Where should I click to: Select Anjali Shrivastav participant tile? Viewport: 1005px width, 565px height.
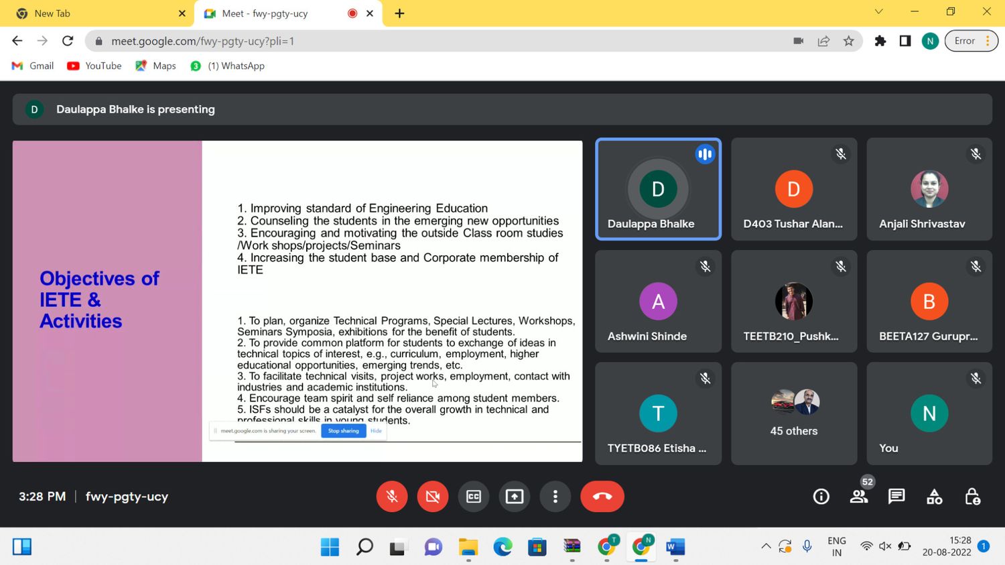click(929, 189)
